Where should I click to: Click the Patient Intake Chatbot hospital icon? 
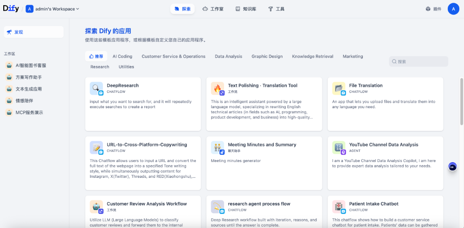click(339, 207)
